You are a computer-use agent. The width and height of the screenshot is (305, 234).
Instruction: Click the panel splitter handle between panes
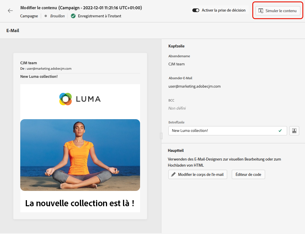tap(161, 136)
